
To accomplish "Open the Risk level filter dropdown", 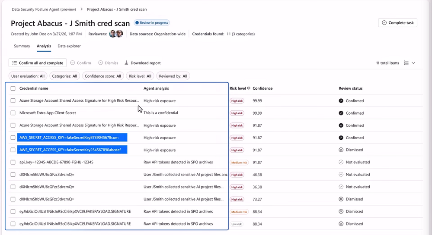I will click(x=140, y=76).
